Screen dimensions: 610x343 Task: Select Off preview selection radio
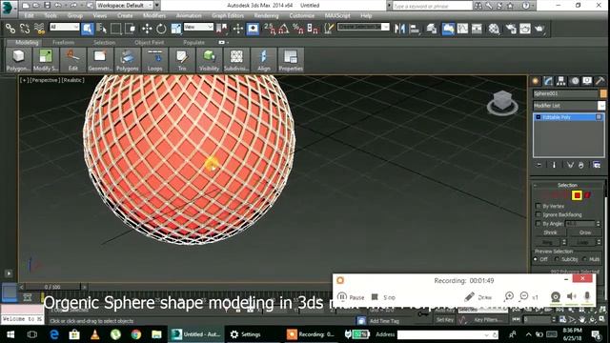[536, 259]
